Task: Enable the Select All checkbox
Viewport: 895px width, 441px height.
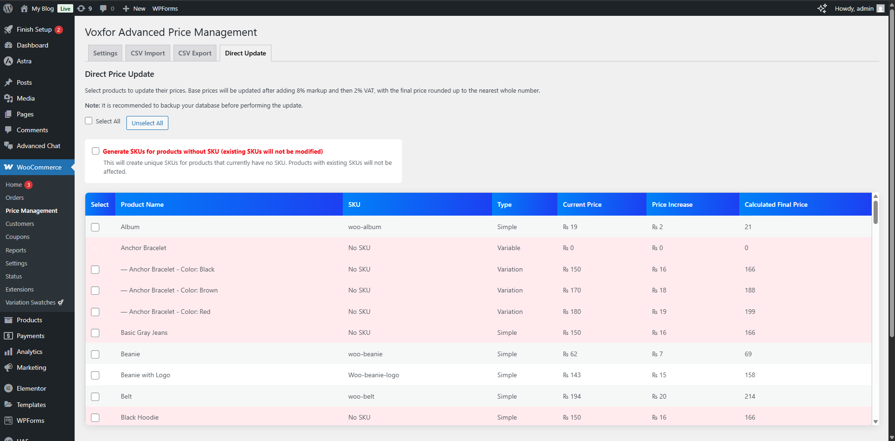Action: pos(89,121)
